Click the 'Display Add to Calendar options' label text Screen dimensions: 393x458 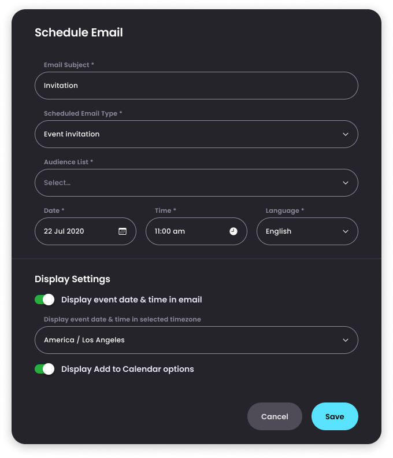tap(128, 369)
